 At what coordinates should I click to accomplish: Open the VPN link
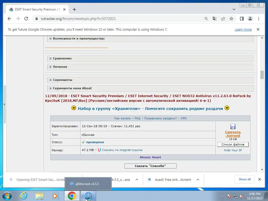click(183, 118)
